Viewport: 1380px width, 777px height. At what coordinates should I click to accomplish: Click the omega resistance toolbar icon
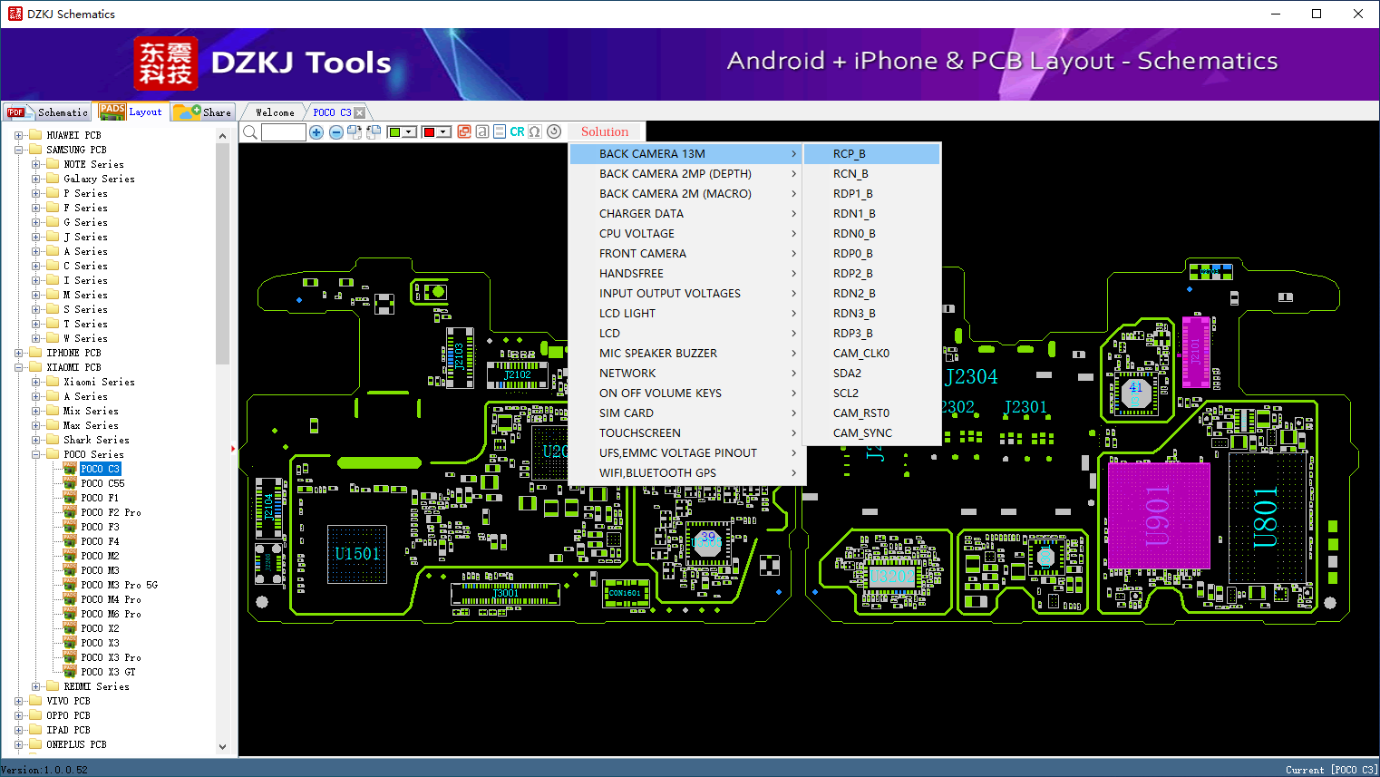tap(535, 131)
